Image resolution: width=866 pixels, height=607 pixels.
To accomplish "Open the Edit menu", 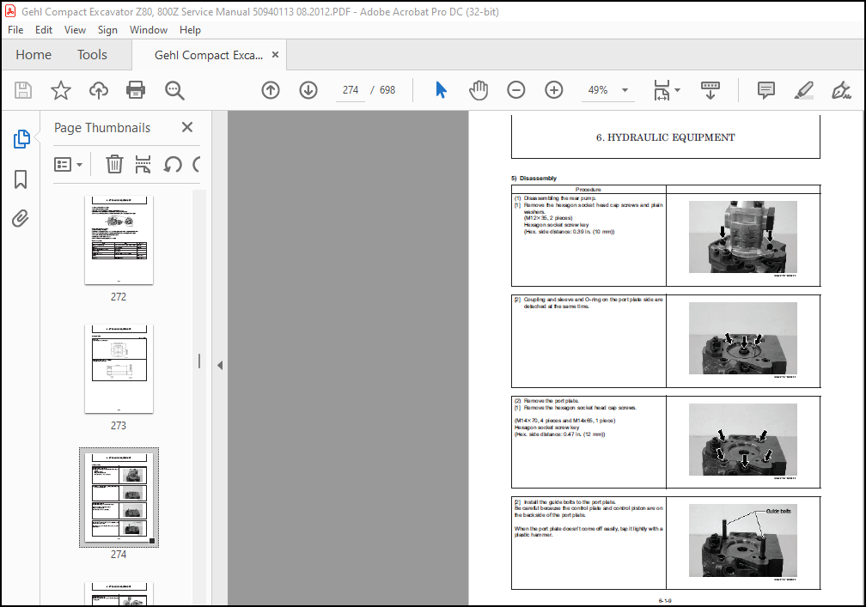I will coord(44,30).
